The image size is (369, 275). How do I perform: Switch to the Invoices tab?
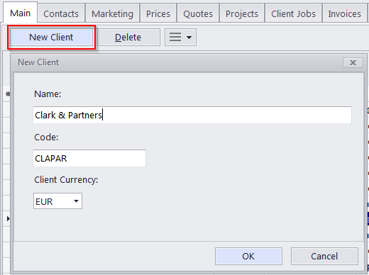[344, 13]
